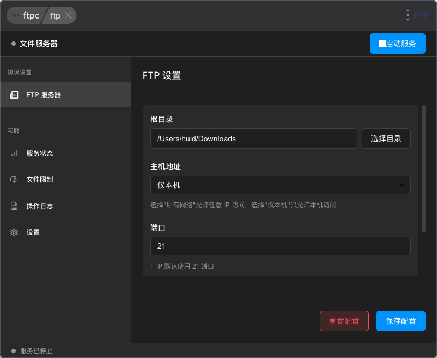Image resolution: width=437 pixels, height=358 pixels.
Task: Open 文件限制 in the sidebar
Action: pos(66,180)
